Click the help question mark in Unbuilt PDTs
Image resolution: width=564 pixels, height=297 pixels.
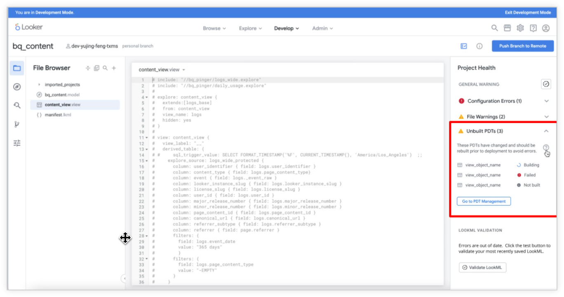coord(546,148)
